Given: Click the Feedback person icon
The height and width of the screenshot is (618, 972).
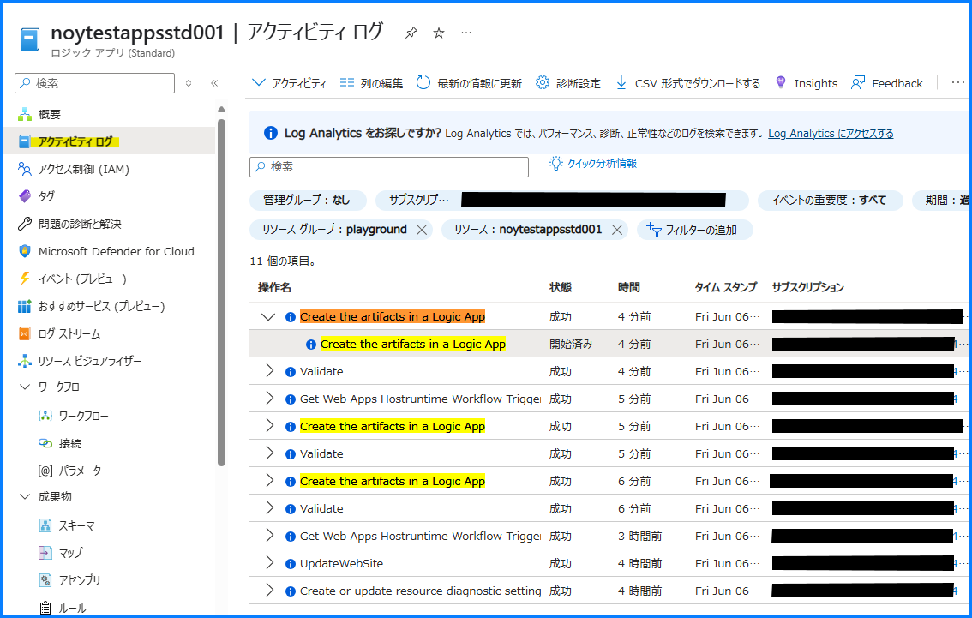Looking at the screenshot, I should 858,83.
